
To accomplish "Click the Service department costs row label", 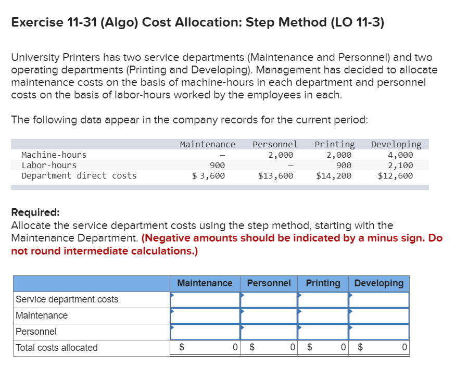I will tap(56, 299).
